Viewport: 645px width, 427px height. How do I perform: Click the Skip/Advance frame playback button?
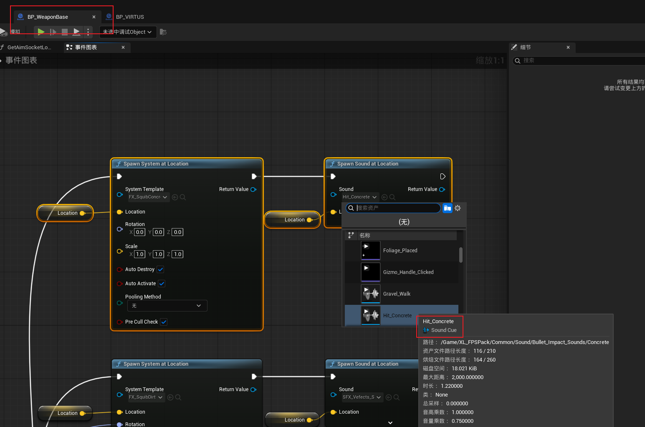point(53,32)
